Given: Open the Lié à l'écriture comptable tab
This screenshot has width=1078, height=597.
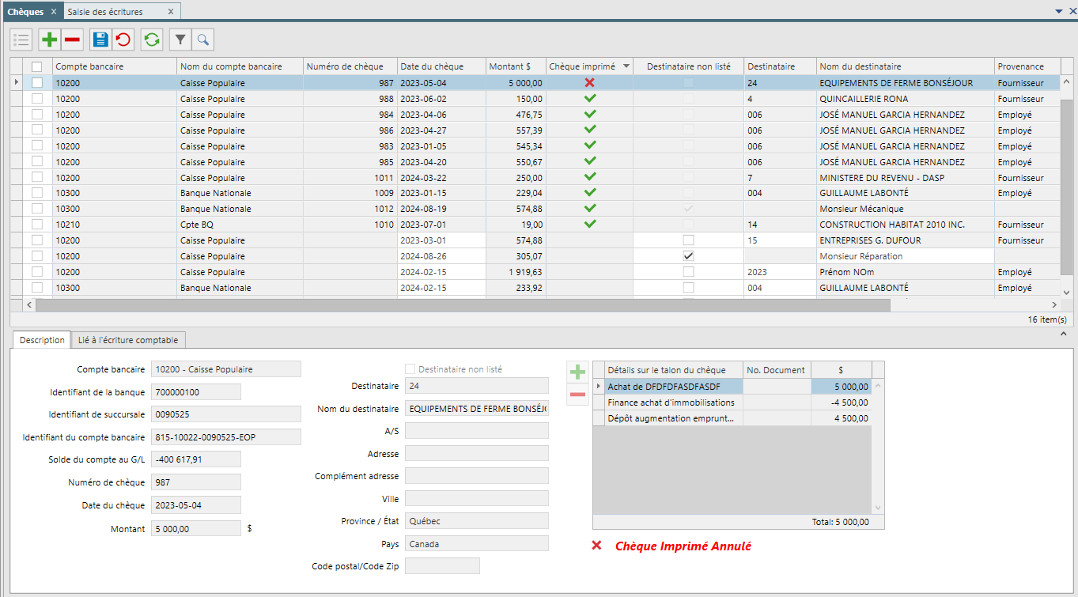Looking at the screenshot, I should 127,340.
